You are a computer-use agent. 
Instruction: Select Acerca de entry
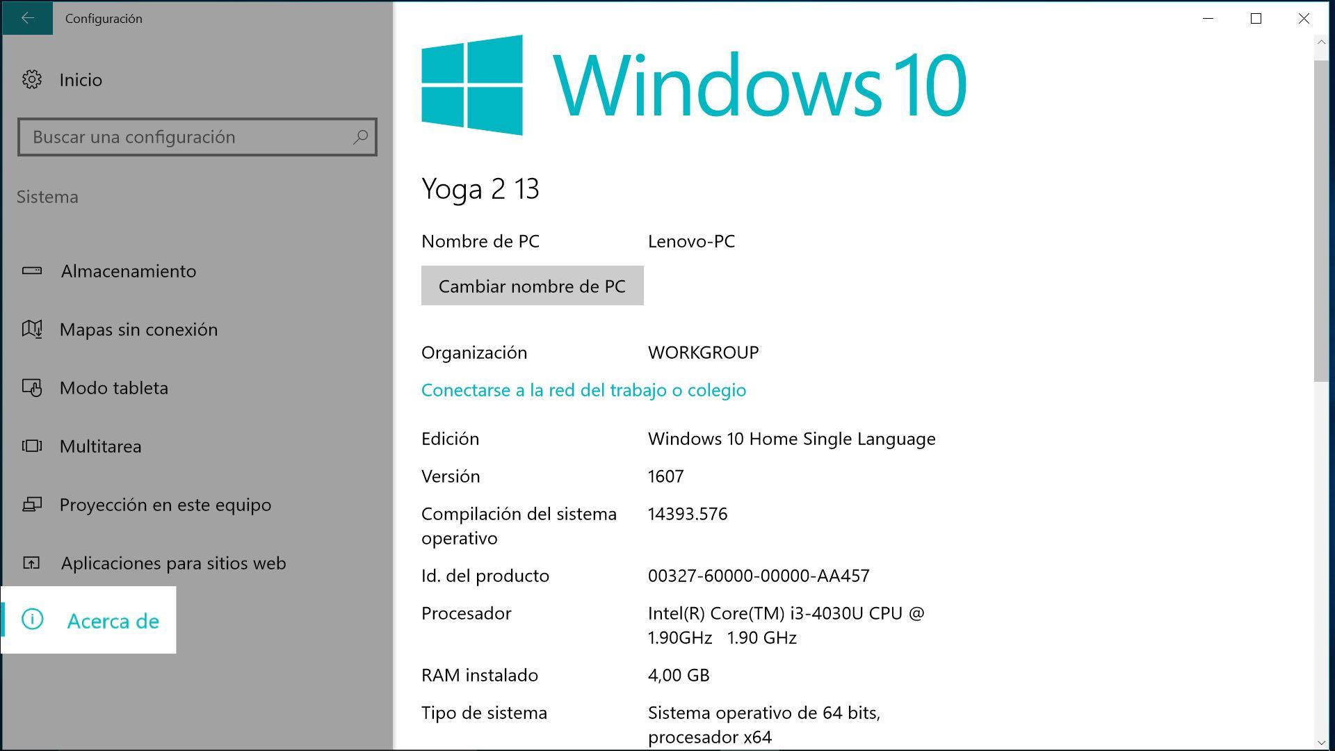(89, 620)
